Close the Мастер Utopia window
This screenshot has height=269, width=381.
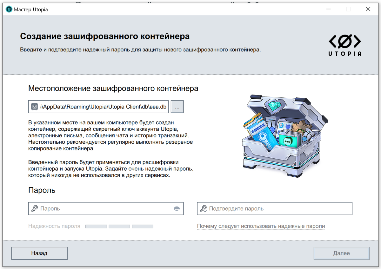[368, 9]
